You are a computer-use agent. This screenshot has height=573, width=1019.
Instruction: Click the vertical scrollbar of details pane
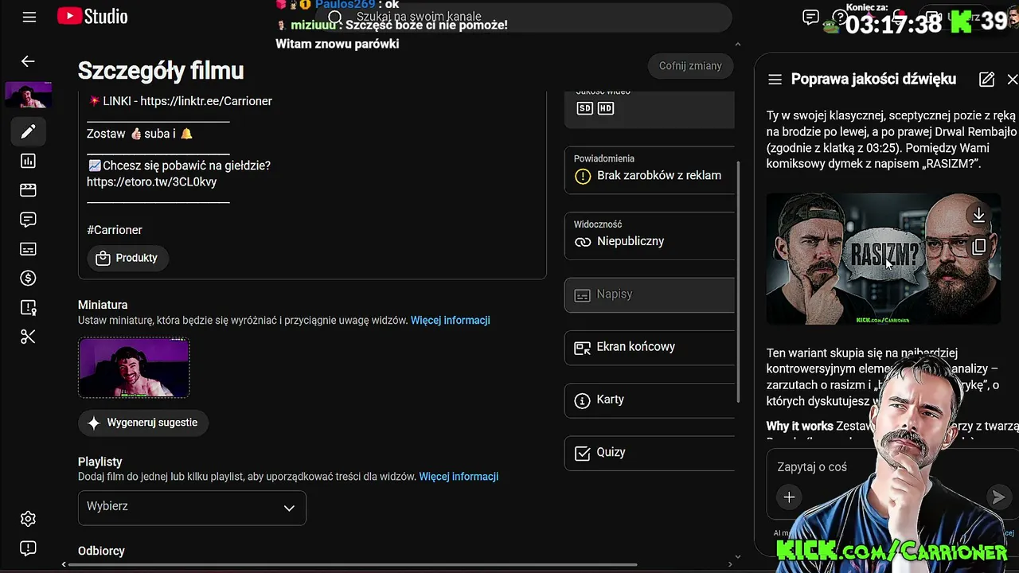point(737,282)
